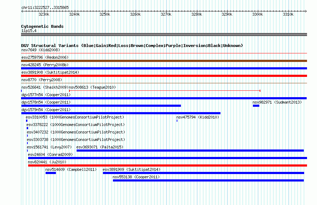This screenshot has width=317, height=205.
Task: Click nsv475794 (Kidd2010) label
Action: point(198,117)
